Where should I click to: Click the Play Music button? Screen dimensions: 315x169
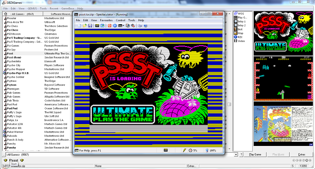(278, 154)
